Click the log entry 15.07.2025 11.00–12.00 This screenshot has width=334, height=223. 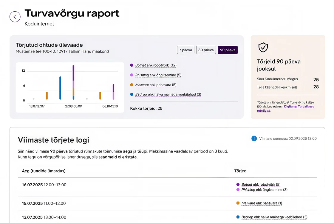pos(44,203)
